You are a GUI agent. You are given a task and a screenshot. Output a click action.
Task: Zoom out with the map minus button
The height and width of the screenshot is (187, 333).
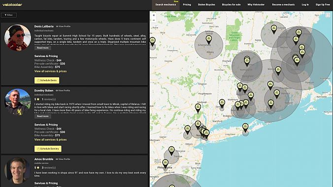(x=154, y=20)
